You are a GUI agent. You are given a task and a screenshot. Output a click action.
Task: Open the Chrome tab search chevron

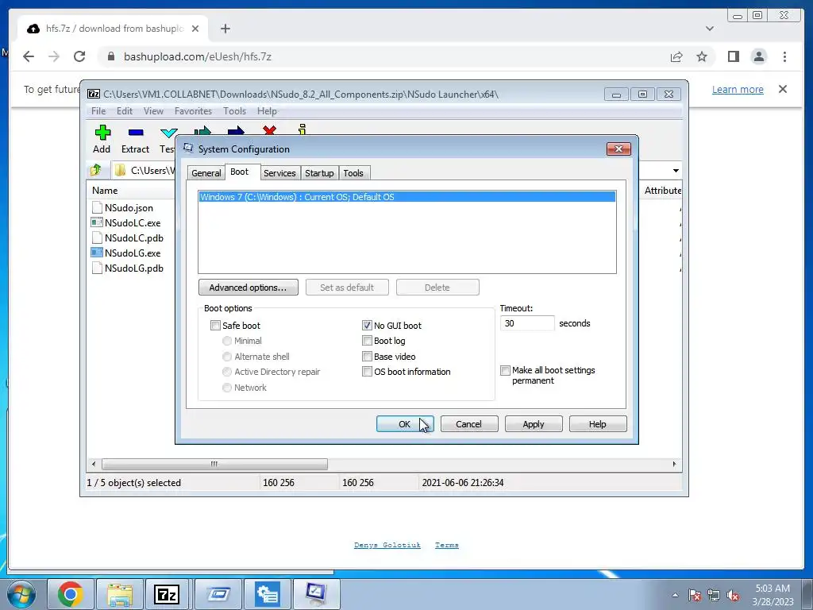click(x=710, y=29)
